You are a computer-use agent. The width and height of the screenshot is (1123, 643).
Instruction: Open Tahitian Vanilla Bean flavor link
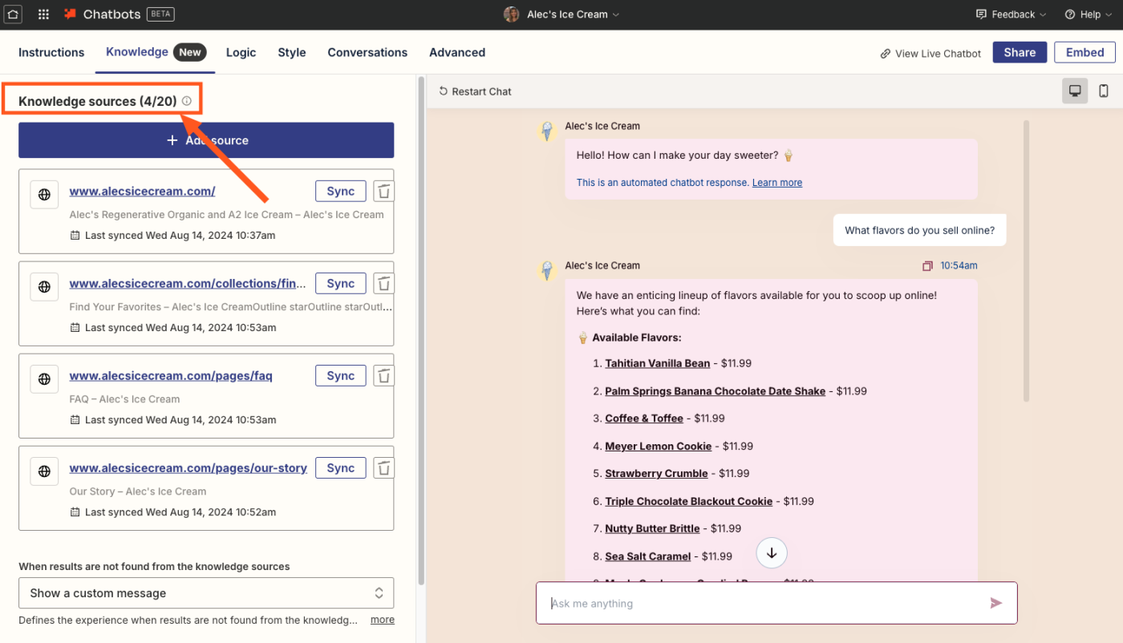pos(658,363)
